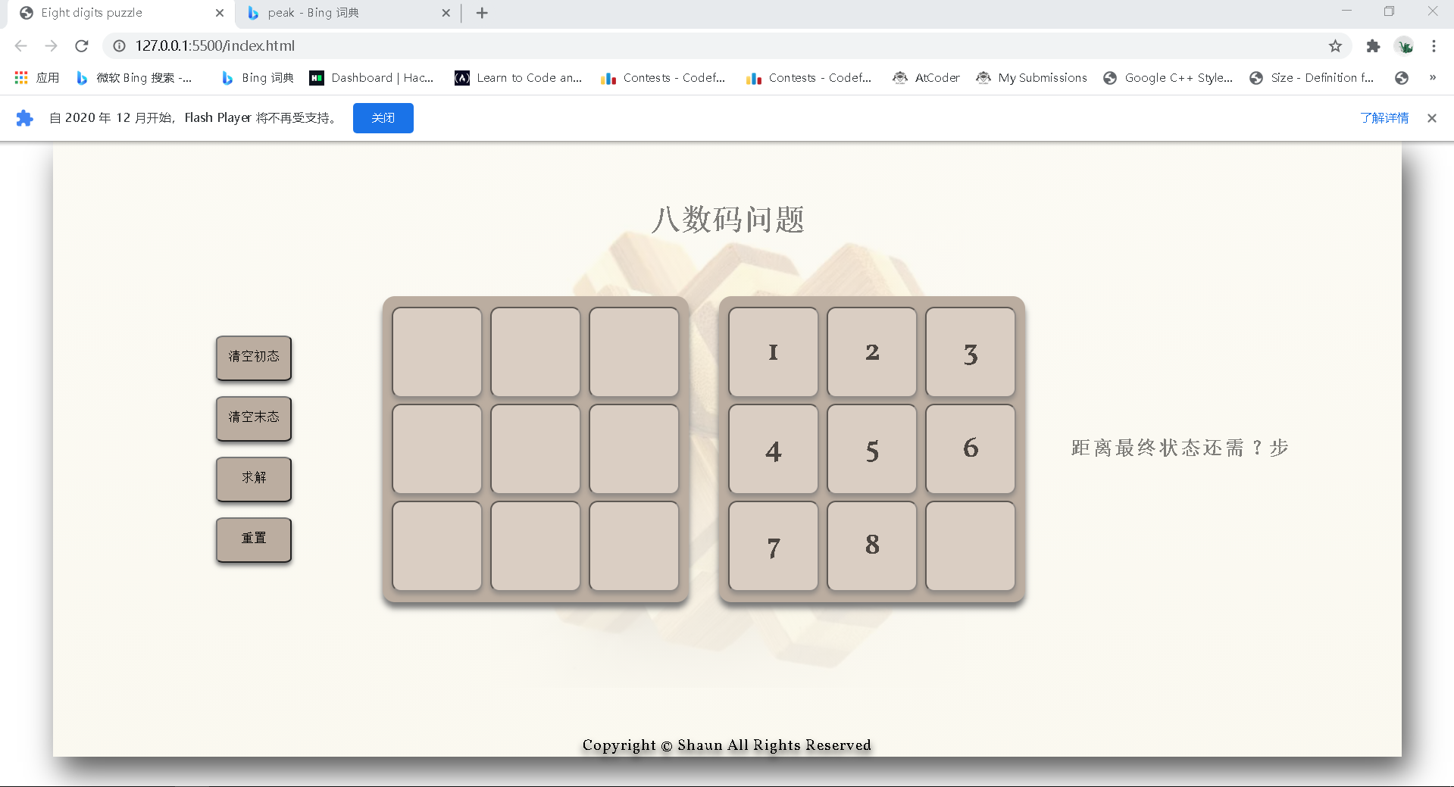Dismiss the Flash Player notification bar
Image resolution: width=1454 pixels, height=787 pixels.
pyautogui.click(x=1431, y=118)
